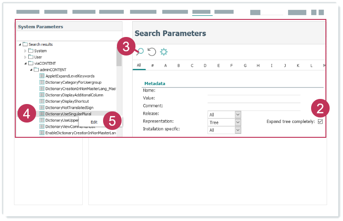Click the teal starburst new icon

(164, 52)
